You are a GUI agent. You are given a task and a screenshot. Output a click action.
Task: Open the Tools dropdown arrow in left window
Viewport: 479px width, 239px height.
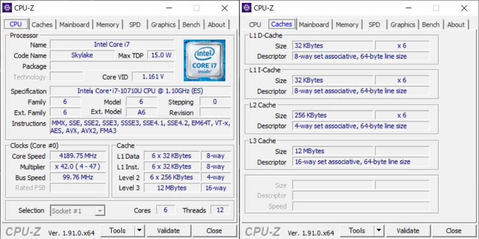[x=139, y=231]
